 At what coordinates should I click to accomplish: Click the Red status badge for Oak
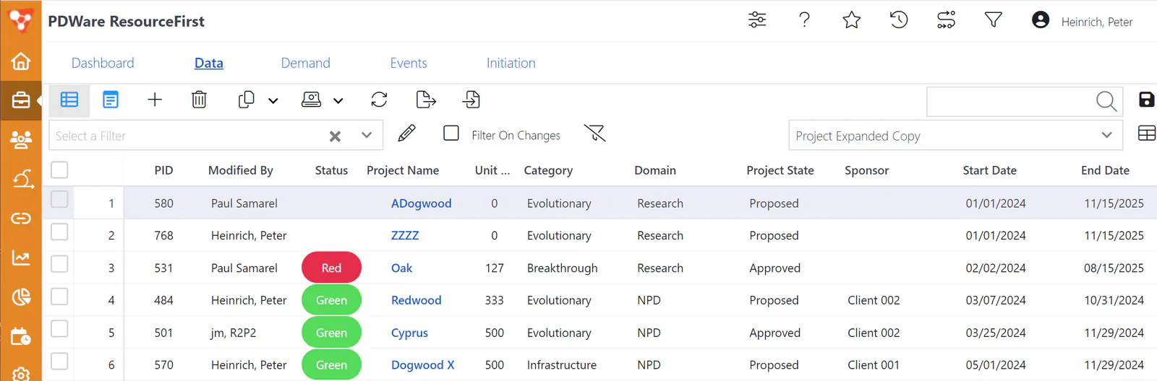click(331, 268)
